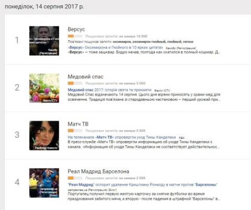Screen dimensions: 251x210
Task: Open article about Тины Канделаки on Матч ТВ
Action: click(122, 137)
